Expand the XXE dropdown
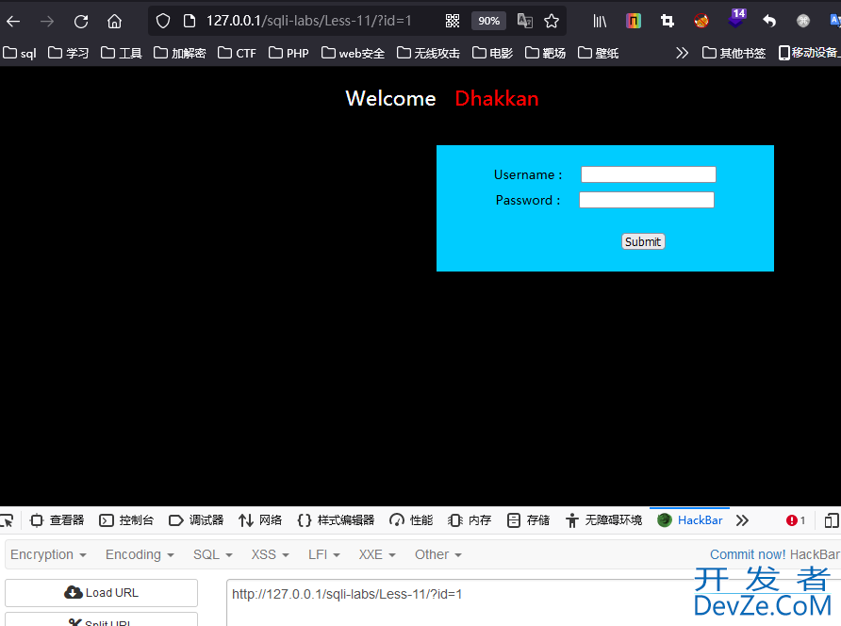841x626 pixels. (x=377, y=554)
